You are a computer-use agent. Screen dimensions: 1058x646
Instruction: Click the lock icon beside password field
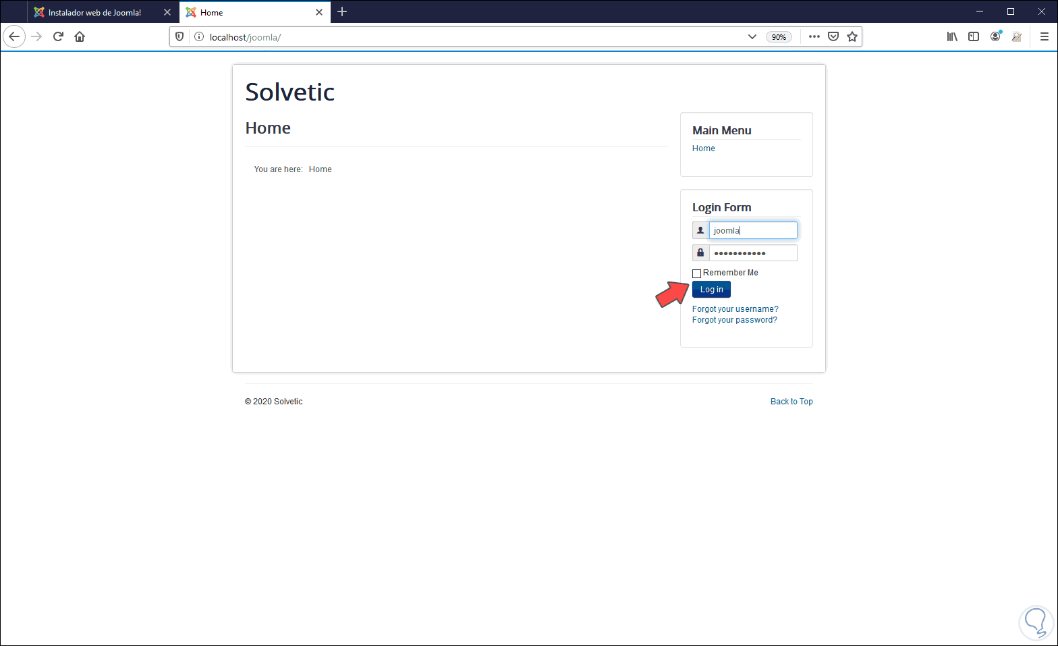pyautogui.click(x=700, y=253)
